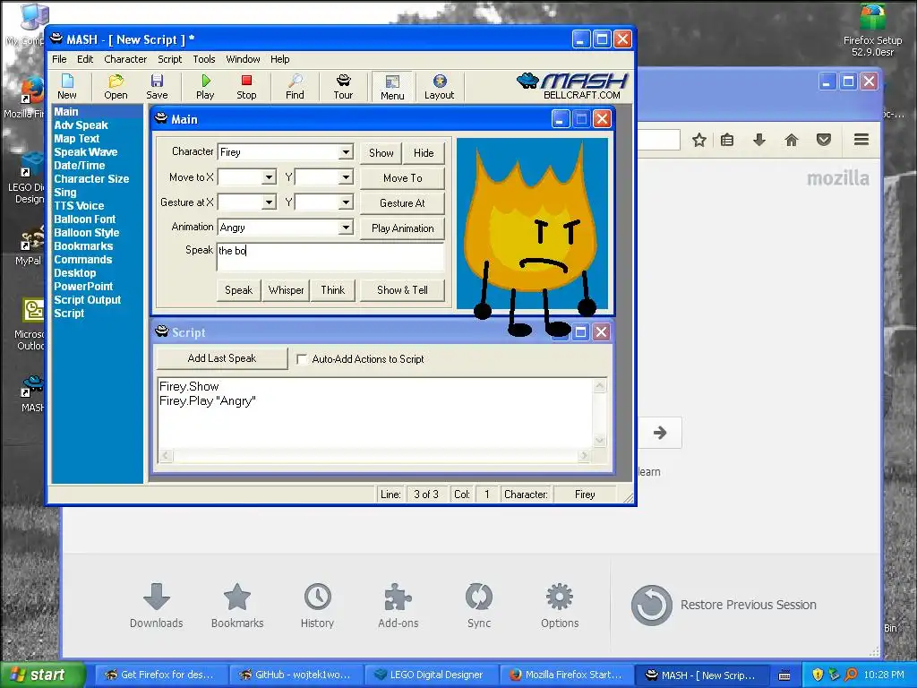917x688 pixels.
Task: Click the Firefox bookmark star icon
Action: [698, 140]
